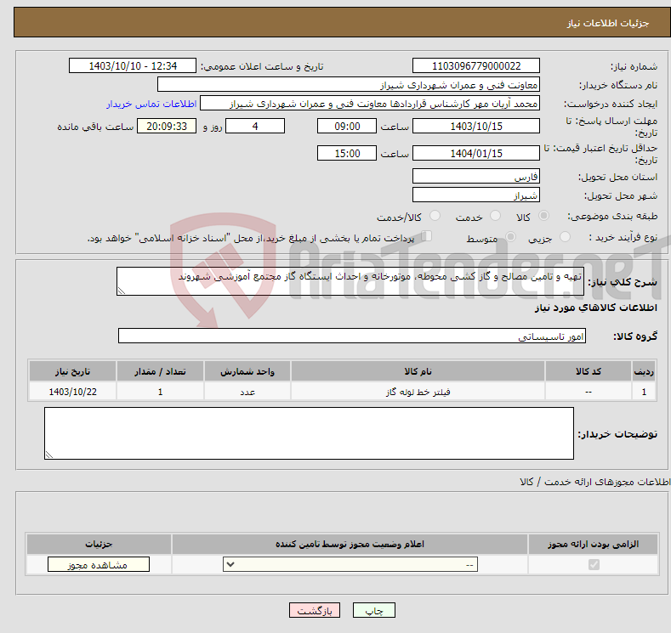
Task: Click the ردیف column header
Action: pos(644,371)
